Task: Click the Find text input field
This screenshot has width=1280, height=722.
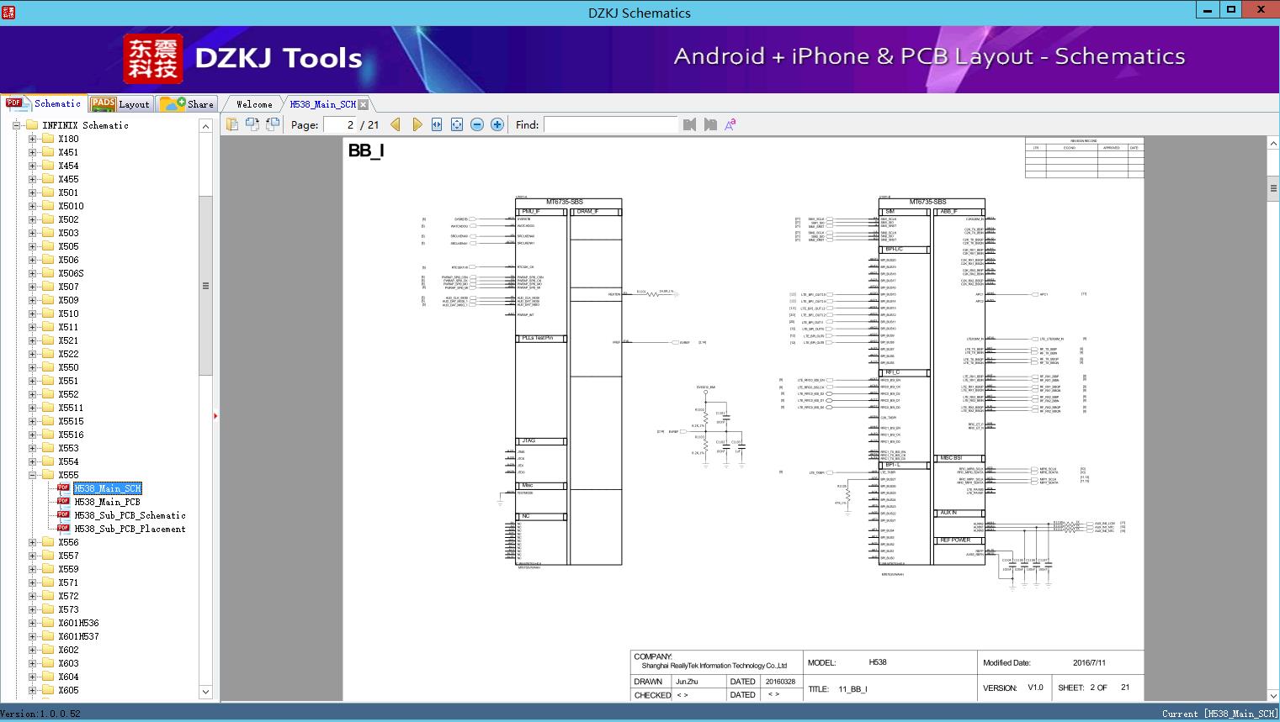Action: pos(610,124)
